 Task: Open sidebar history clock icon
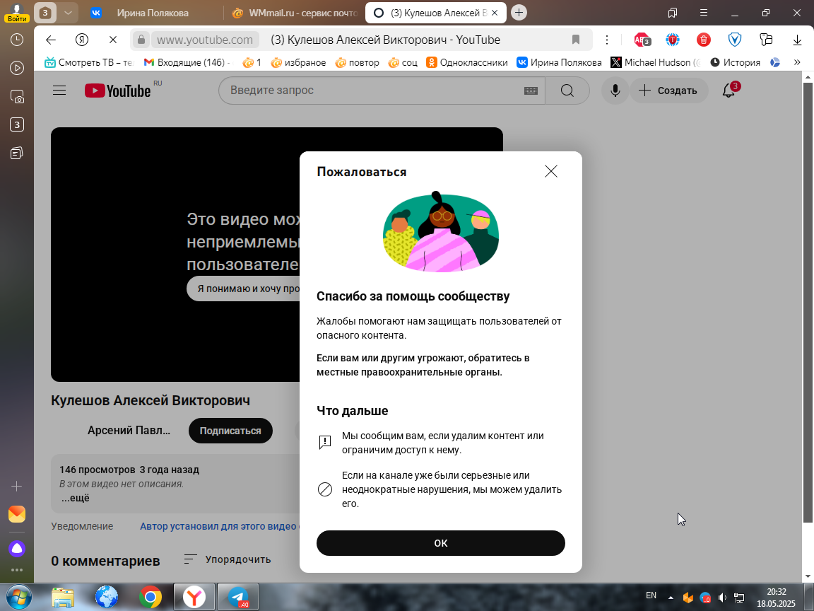point(17,40)
